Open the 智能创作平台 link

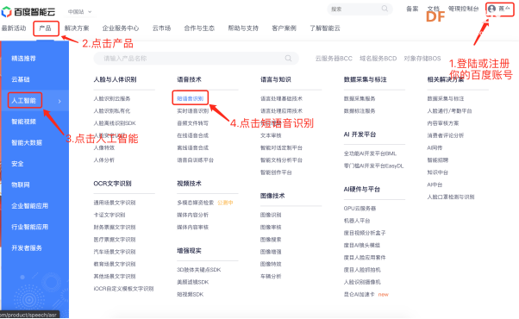[x=276, y=172]
